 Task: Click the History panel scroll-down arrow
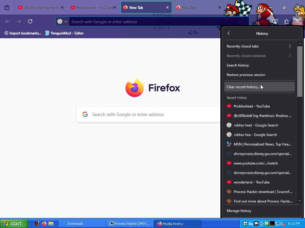300,201
